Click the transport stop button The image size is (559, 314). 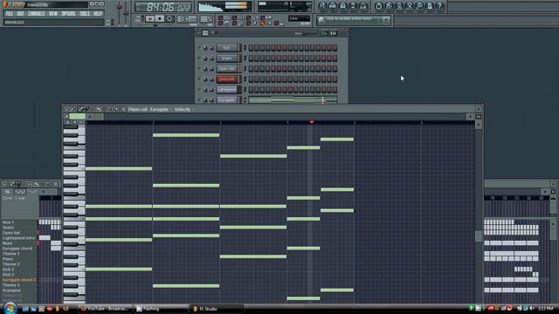point(160,19)
